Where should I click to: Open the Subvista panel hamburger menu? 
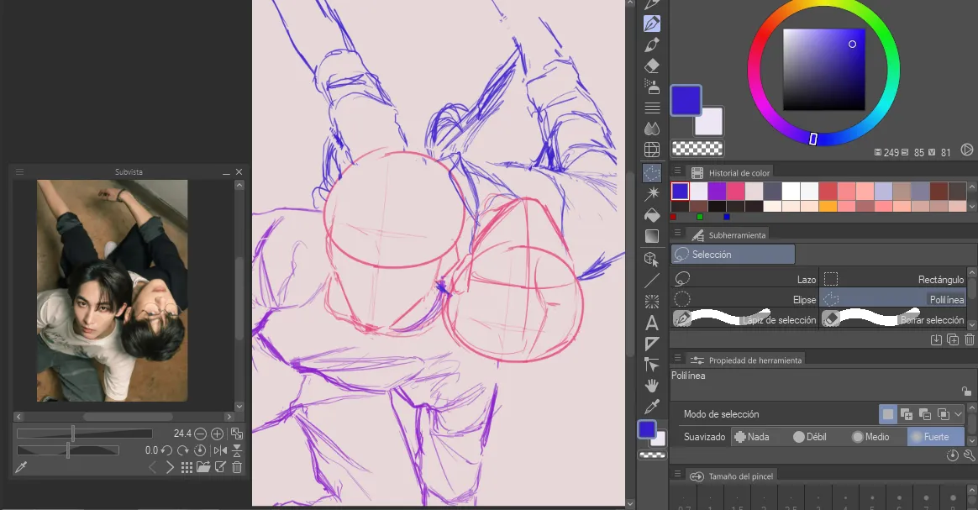(19, 171)
